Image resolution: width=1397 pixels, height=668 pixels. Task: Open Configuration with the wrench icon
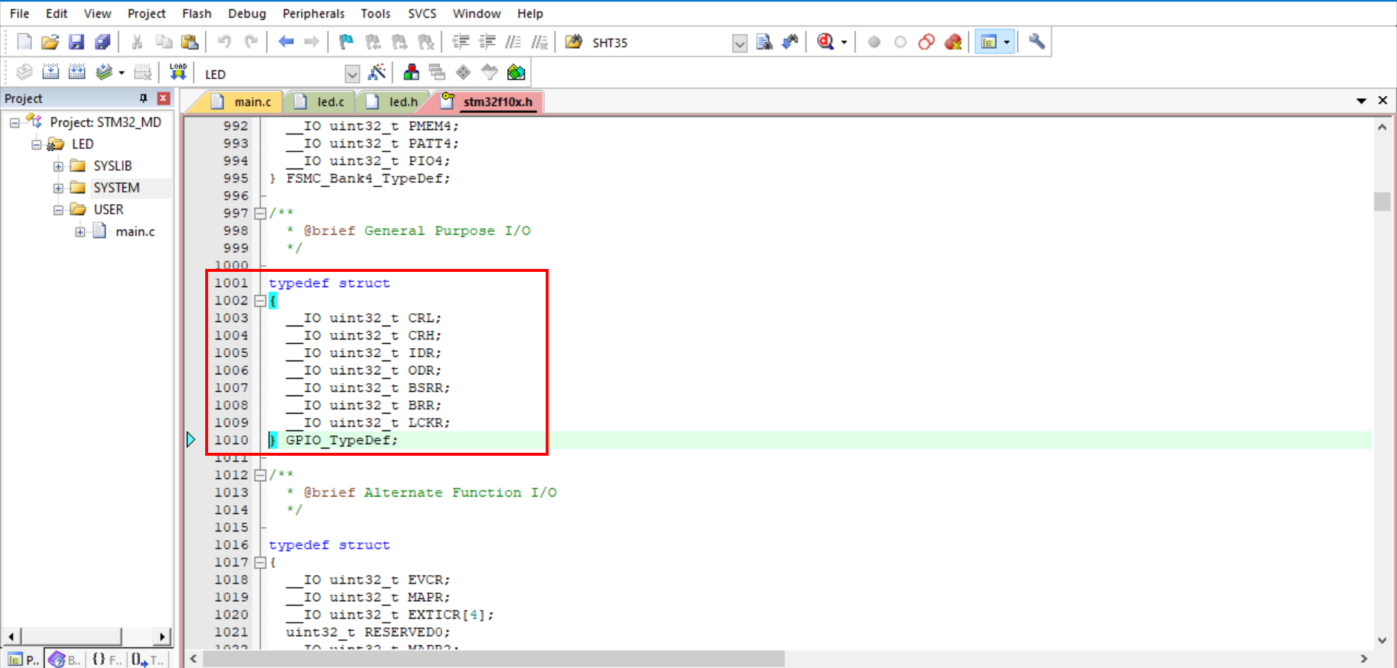tap(1037, 42)
